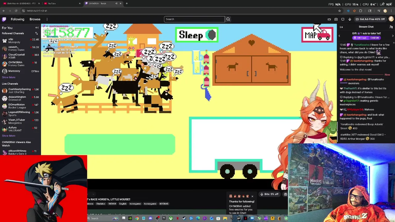
Task: Dismiss the Thanks for following popup
Action: click(252, 196)
